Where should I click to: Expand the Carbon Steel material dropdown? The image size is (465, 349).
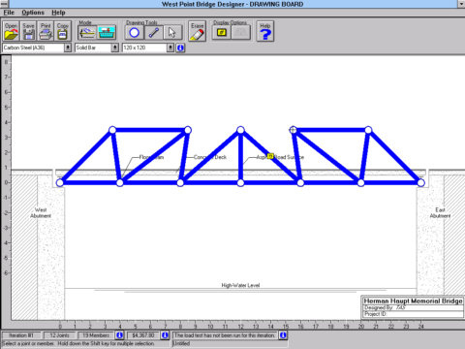pos(68,48)
